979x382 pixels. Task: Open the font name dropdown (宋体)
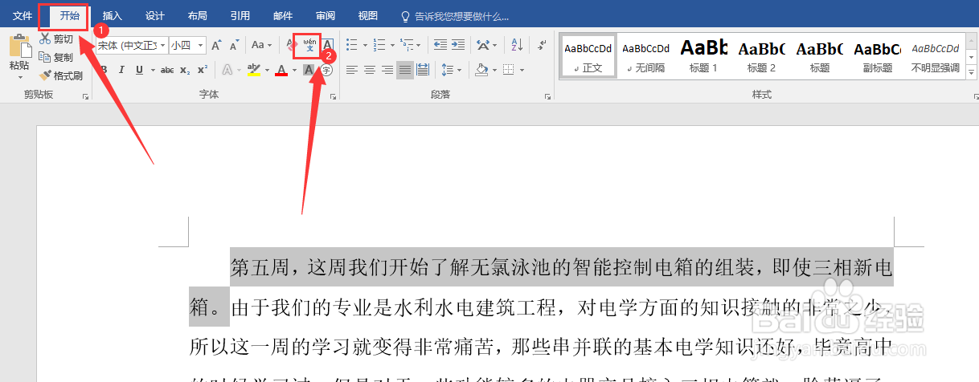point(163,45)
